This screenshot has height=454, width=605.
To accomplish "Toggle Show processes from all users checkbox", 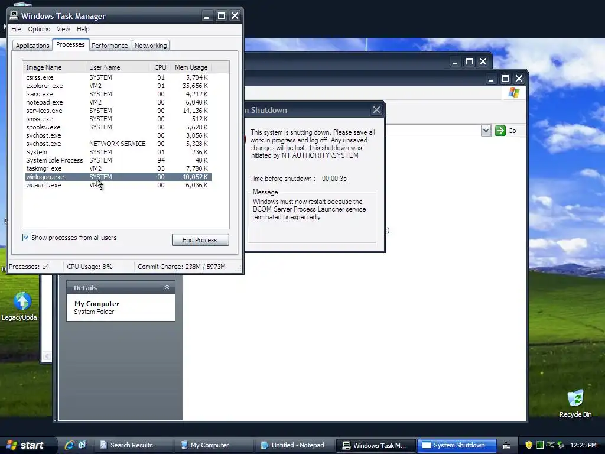I will click(26, 238).
